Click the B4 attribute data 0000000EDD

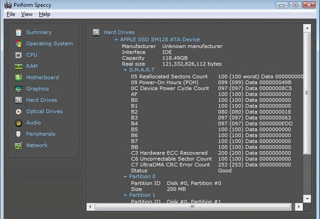pos(276,123)
